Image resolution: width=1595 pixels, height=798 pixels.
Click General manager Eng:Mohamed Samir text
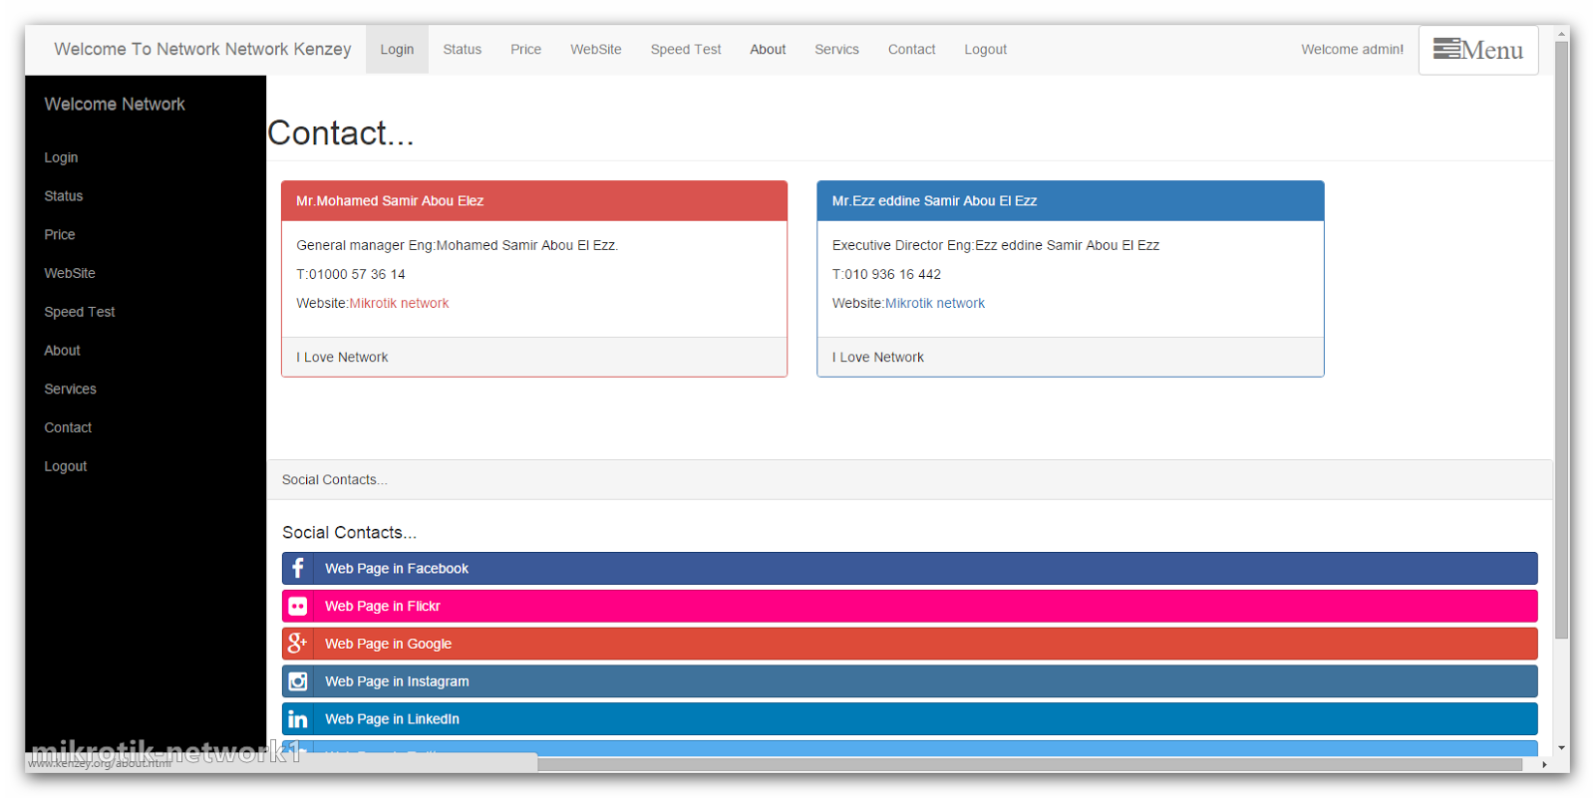pos(457,246)
